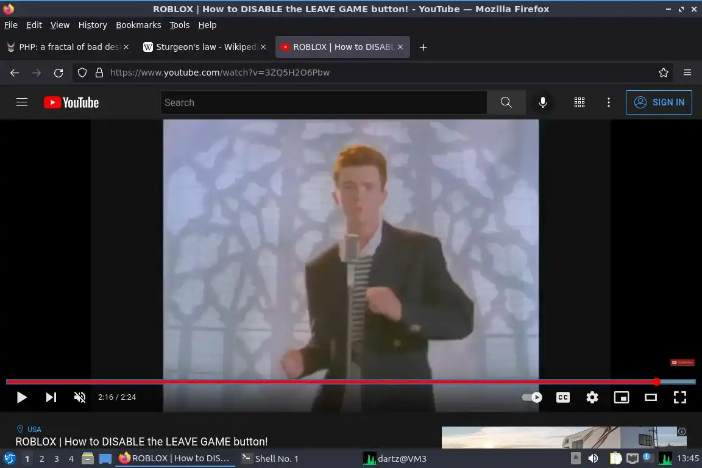Open network status tray icon
Viewport: 702px width, 468px height.
tap(632, 459)
